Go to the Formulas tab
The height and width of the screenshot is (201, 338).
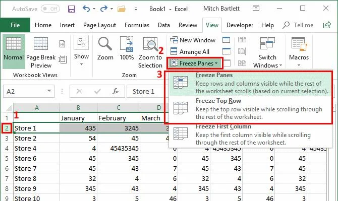coord(137,25)
